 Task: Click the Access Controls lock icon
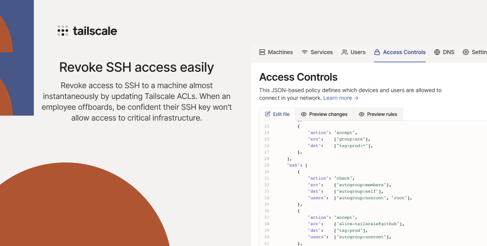(x=377, y=52)
